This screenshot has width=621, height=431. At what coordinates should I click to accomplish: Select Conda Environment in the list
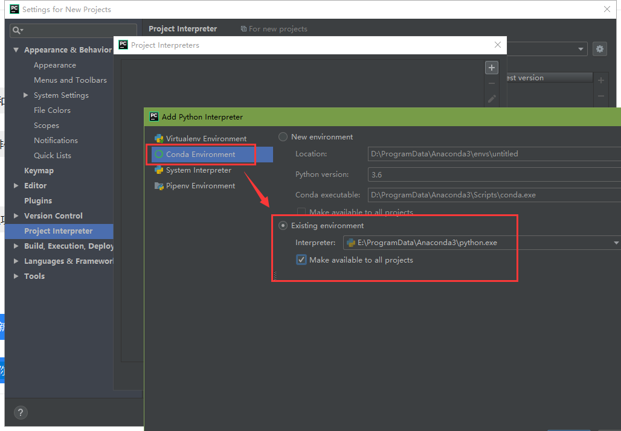pyautogui.click(x=212, y=155)
